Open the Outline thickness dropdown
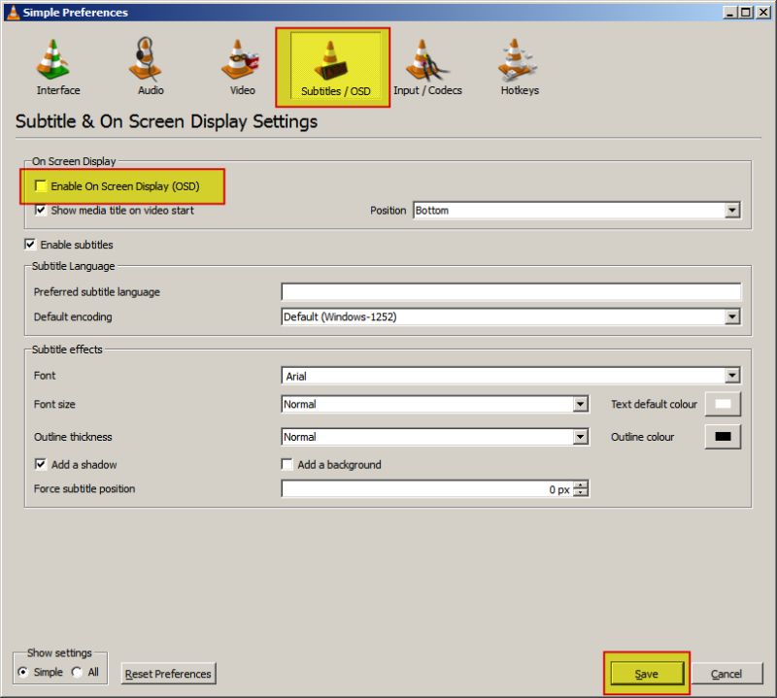This screenshot has width=777, height=698. pyautogui.click(x=580, y=436)
